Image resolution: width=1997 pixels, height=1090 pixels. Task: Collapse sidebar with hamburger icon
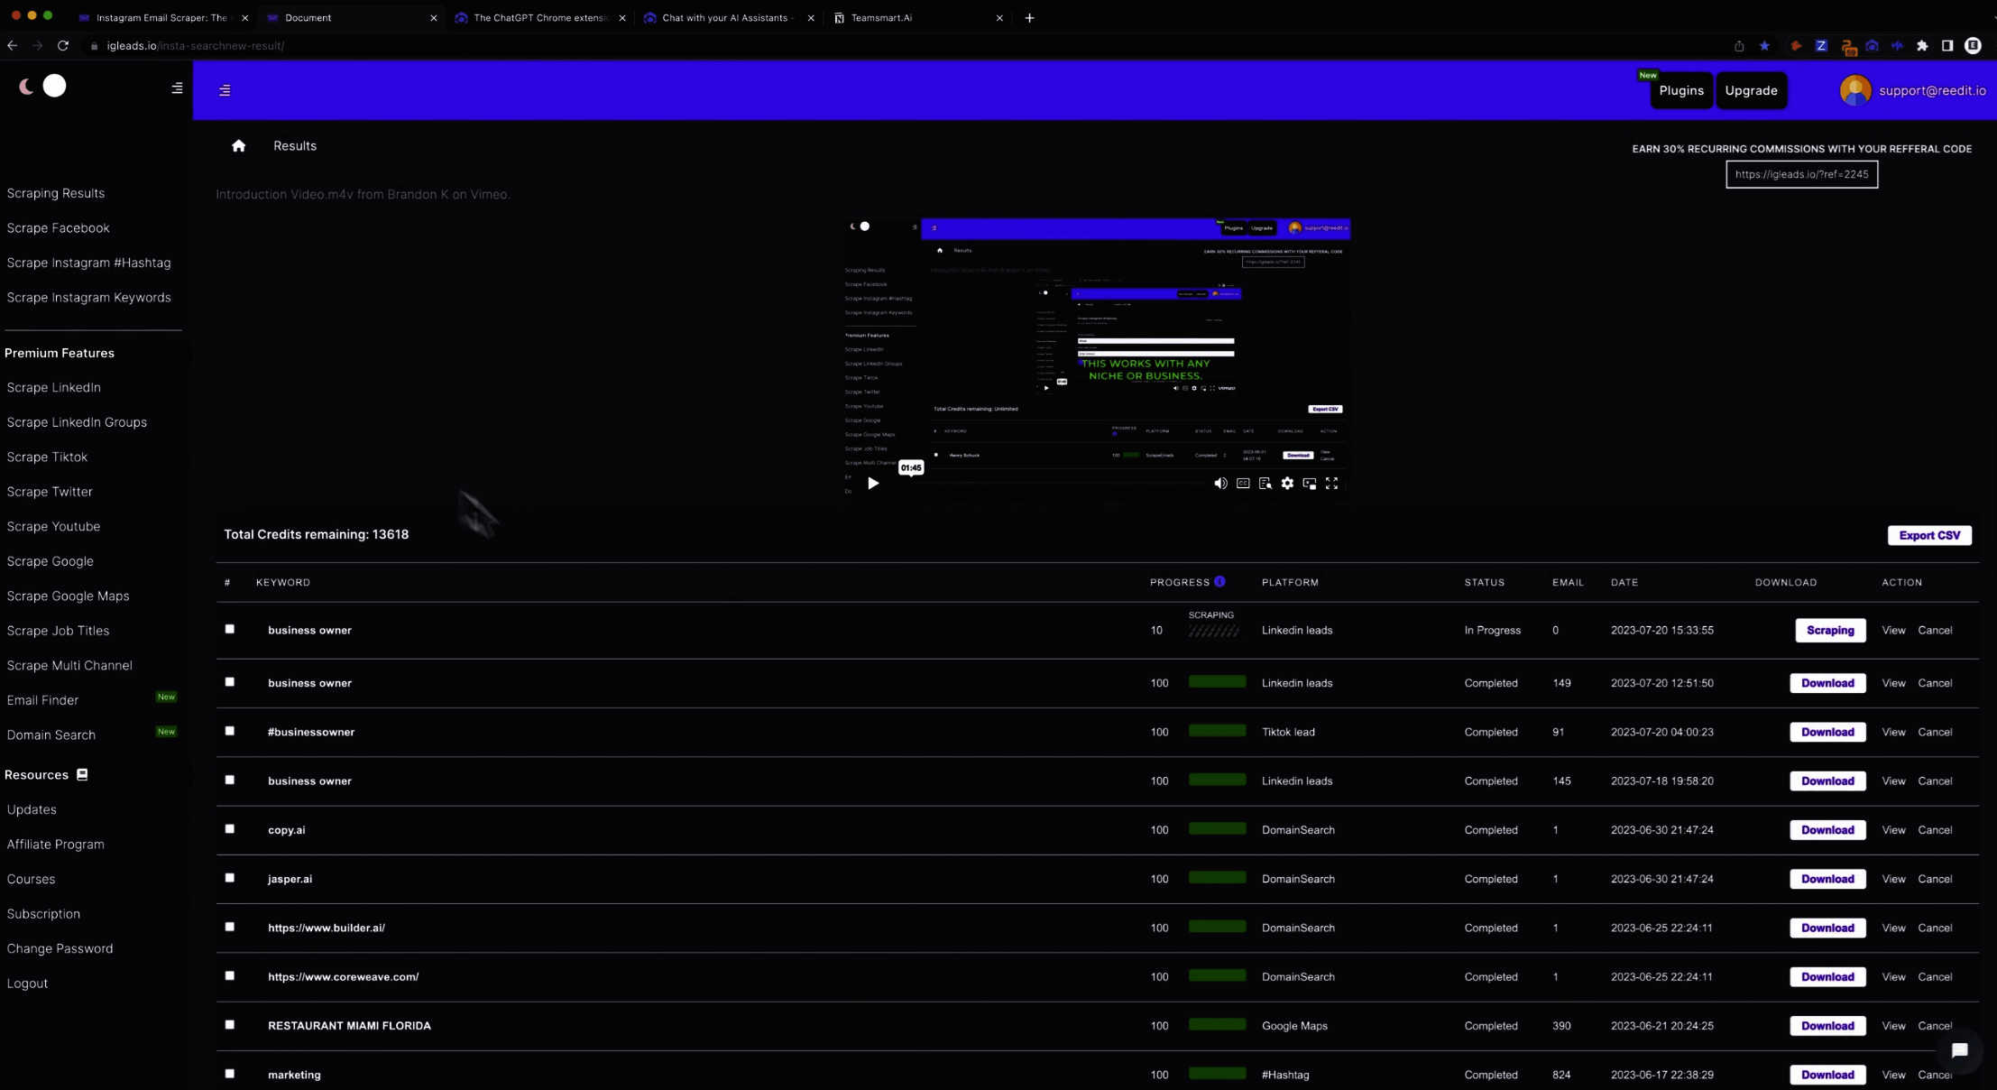click(x=177, y=88)
